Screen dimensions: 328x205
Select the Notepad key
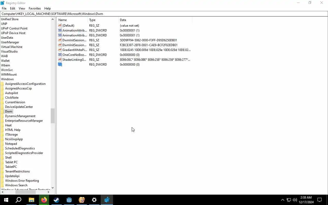(11, 143)
